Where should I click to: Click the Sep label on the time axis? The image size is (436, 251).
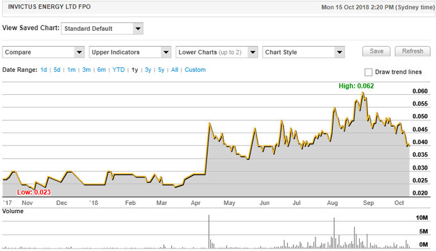click(369, 203)
